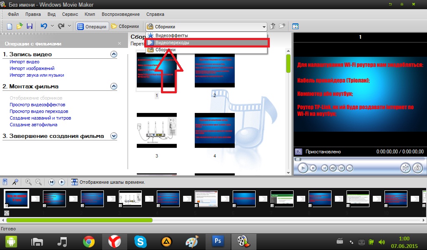The width and height of the screenshot is (427, 250).
Task: Change view mode thumbnails icon
Action: tap(296, 26)
